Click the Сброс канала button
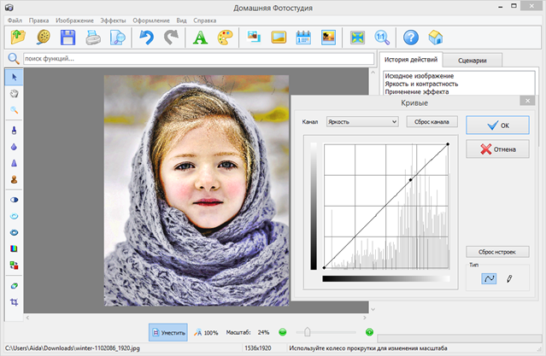The width and height of the screenshot is (546, 356). click(x=432, y=122)
